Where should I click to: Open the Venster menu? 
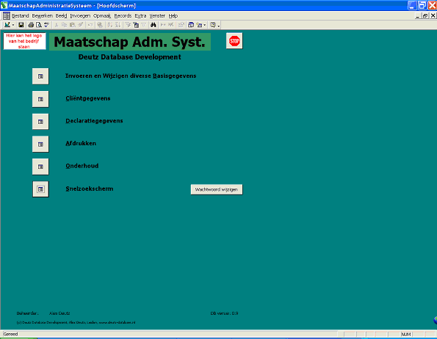(157, 16)
